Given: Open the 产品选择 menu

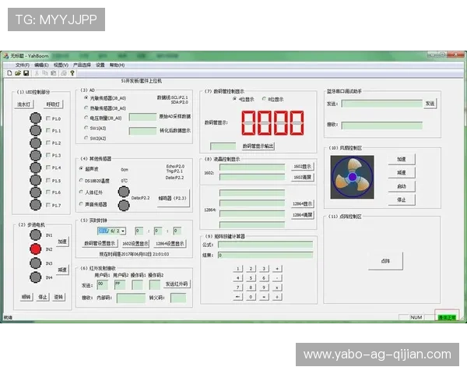Looking at the screenshot, I should [x=81, y=65].
